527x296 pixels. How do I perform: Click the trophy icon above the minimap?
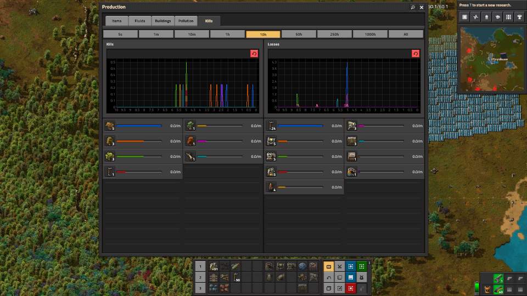tap(520, 17)
